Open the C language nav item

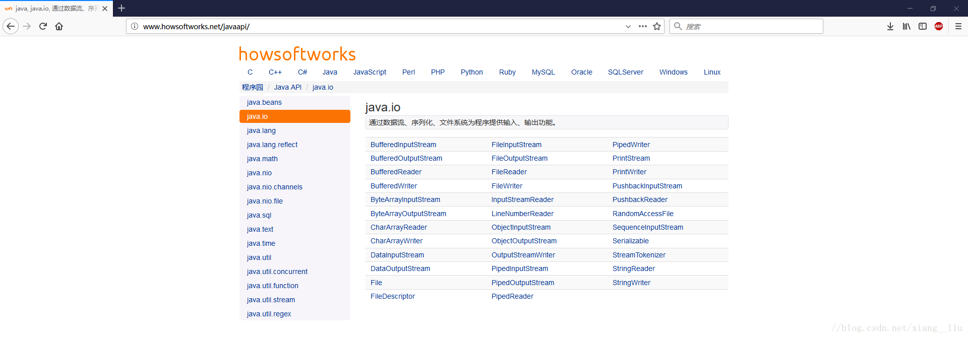pyautogui.click(x=250, y=72)
